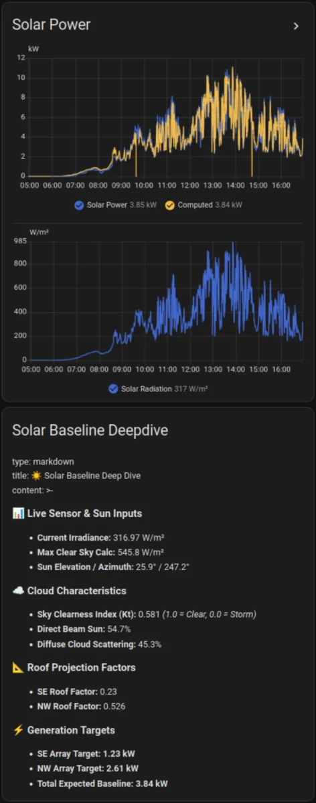The image size is (316, 803).
Task: Click the Direct Beam Sun 54.7% line
Action: coord(84,630)
